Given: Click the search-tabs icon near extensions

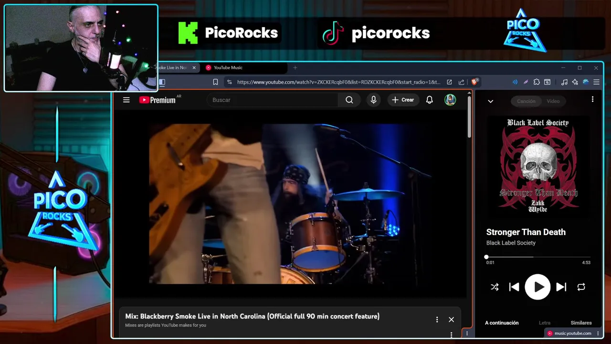Looking at the screenshot, I should tap(548, 82).
